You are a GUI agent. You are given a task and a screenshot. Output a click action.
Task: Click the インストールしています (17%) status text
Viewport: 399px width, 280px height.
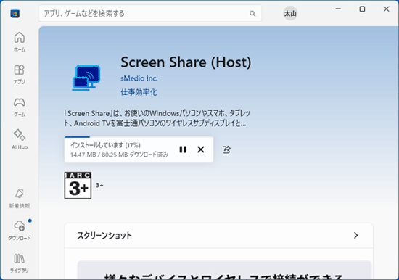coord(105,145)
